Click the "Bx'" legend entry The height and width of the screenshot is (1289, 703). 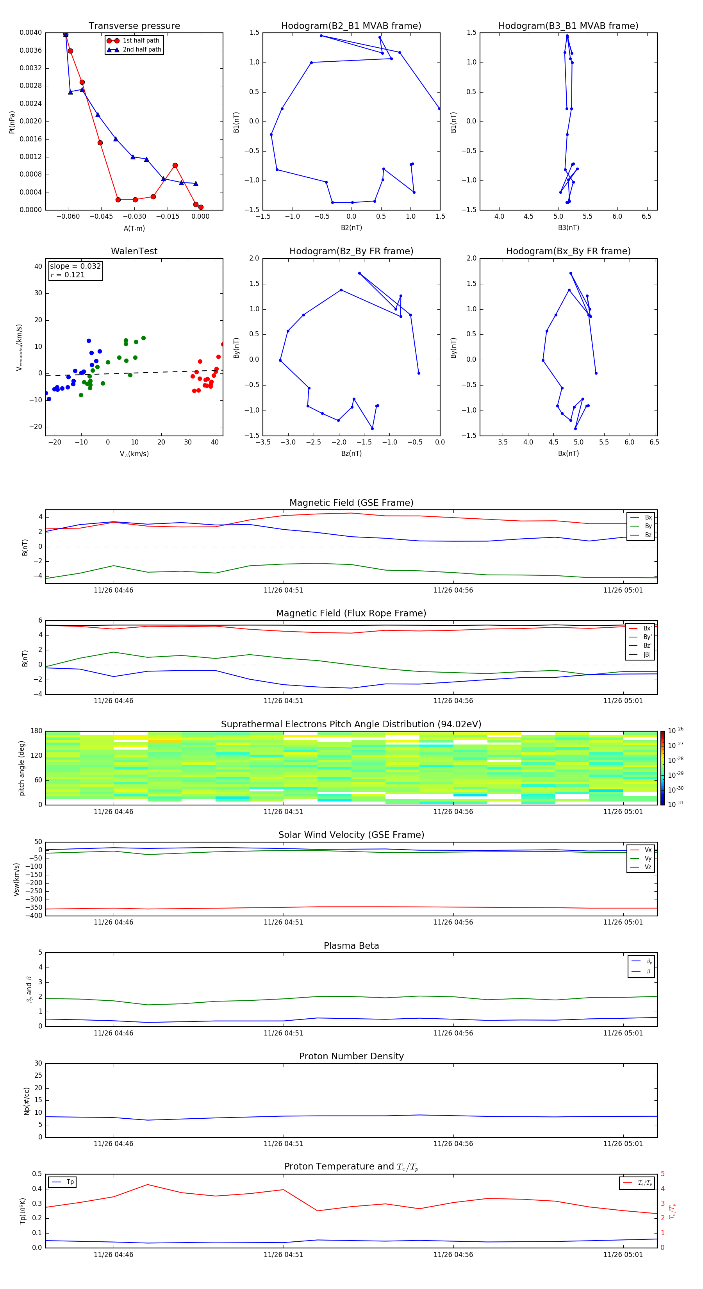pyautogui.click(x=641, y=628)
